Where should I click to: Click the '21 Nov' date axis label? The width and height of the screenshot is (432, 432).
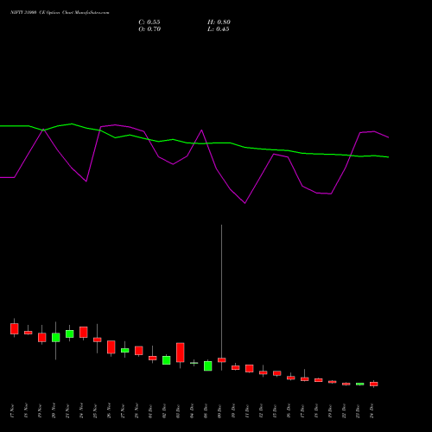pyautogui.click(x=67, y=411)
